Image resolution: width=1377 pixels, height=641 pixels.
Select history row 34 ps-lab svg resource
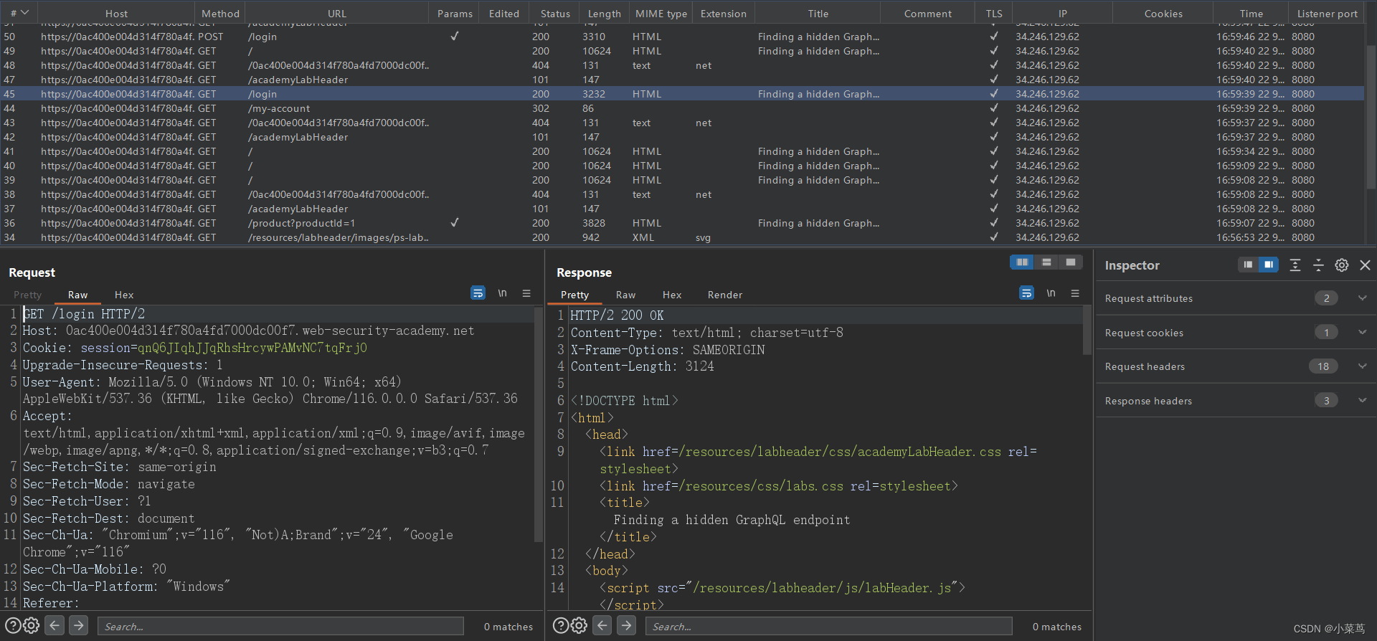pyautogui.click(x=682, y=237)
